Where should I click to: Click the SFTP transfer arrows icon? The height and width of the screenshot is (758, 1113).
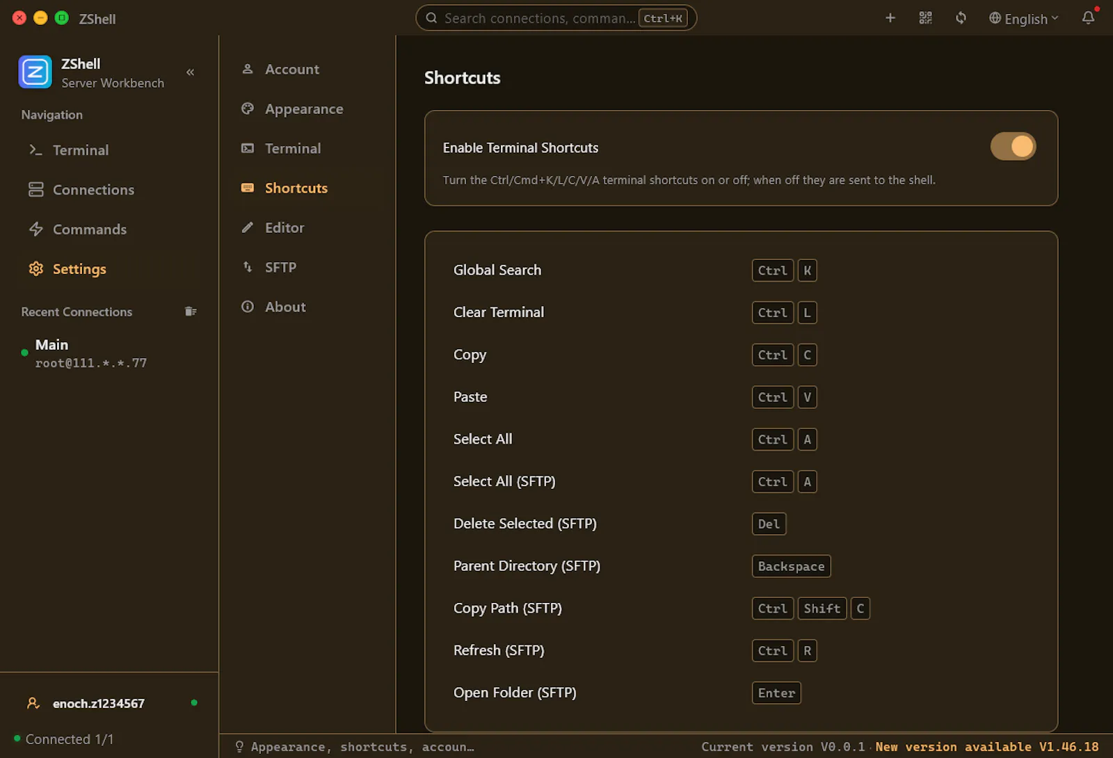click(x=248, y=267)
